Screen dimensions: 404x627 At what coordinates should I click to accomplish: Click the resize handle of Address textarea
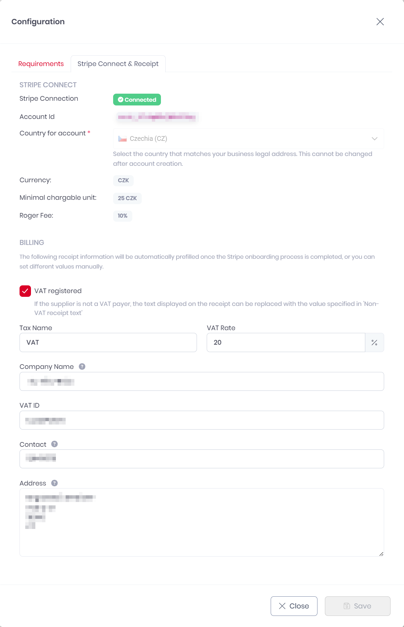[381, 554]
